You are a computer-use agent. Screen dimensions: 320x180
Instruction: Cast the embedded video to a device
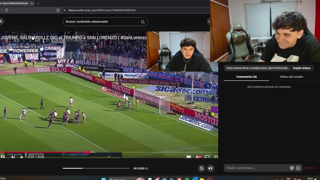[207, 157]
